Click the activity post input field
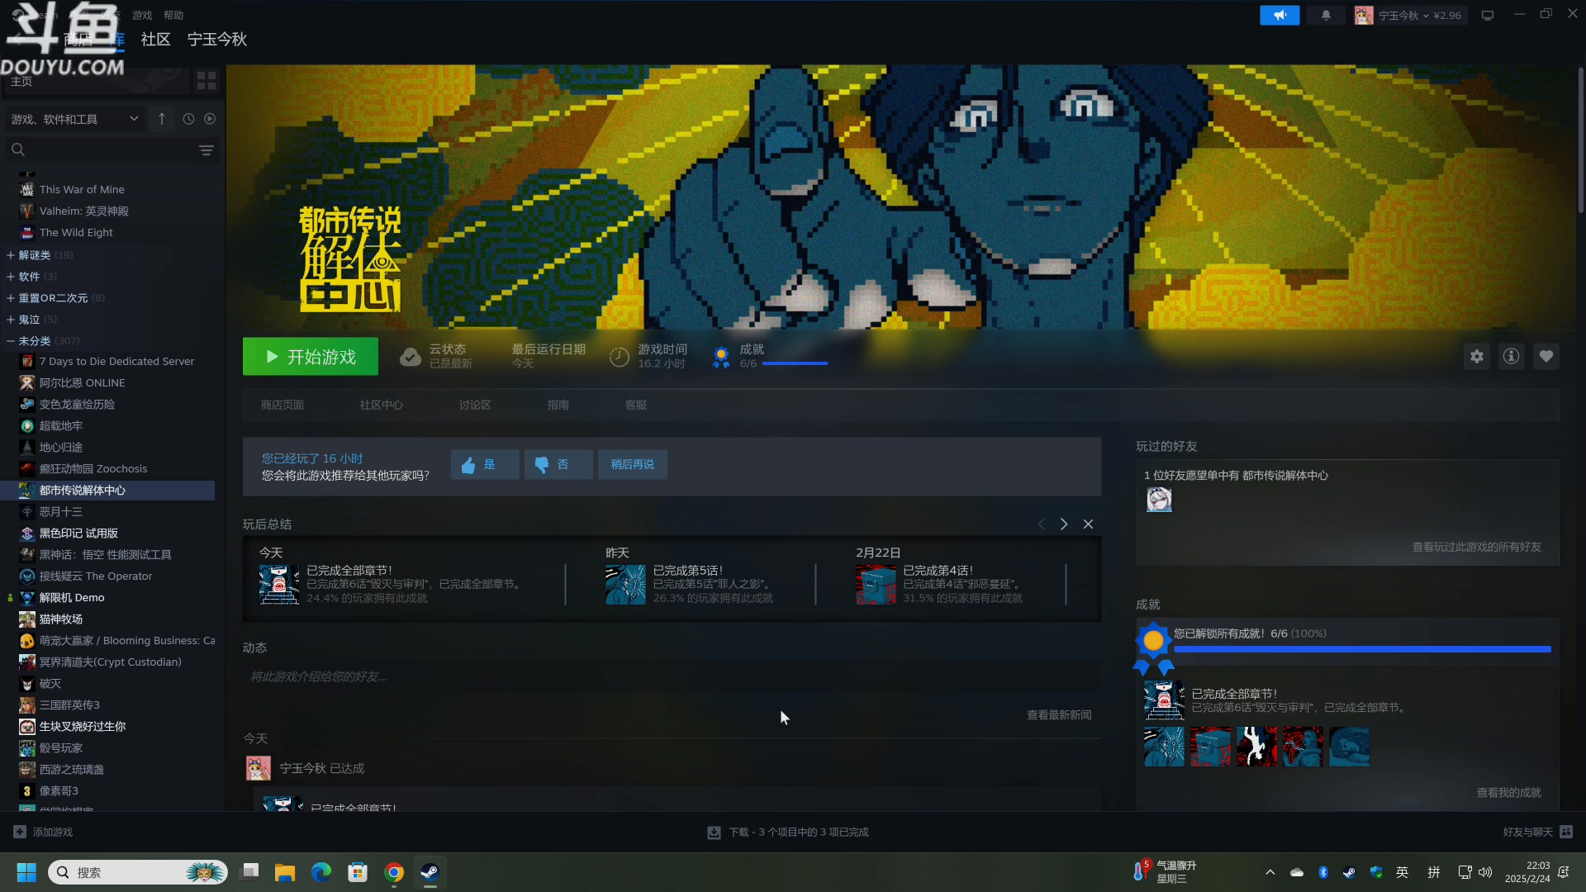The height and width of the screenshot is (892, 1586). pyautogui.click(x=672, y=677)
